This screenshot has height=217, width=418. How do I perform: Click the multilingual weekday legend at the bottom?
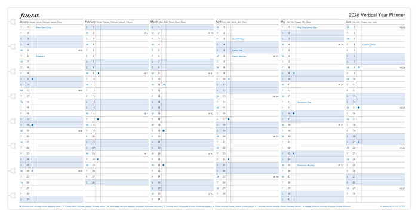[x=185, y=206]
